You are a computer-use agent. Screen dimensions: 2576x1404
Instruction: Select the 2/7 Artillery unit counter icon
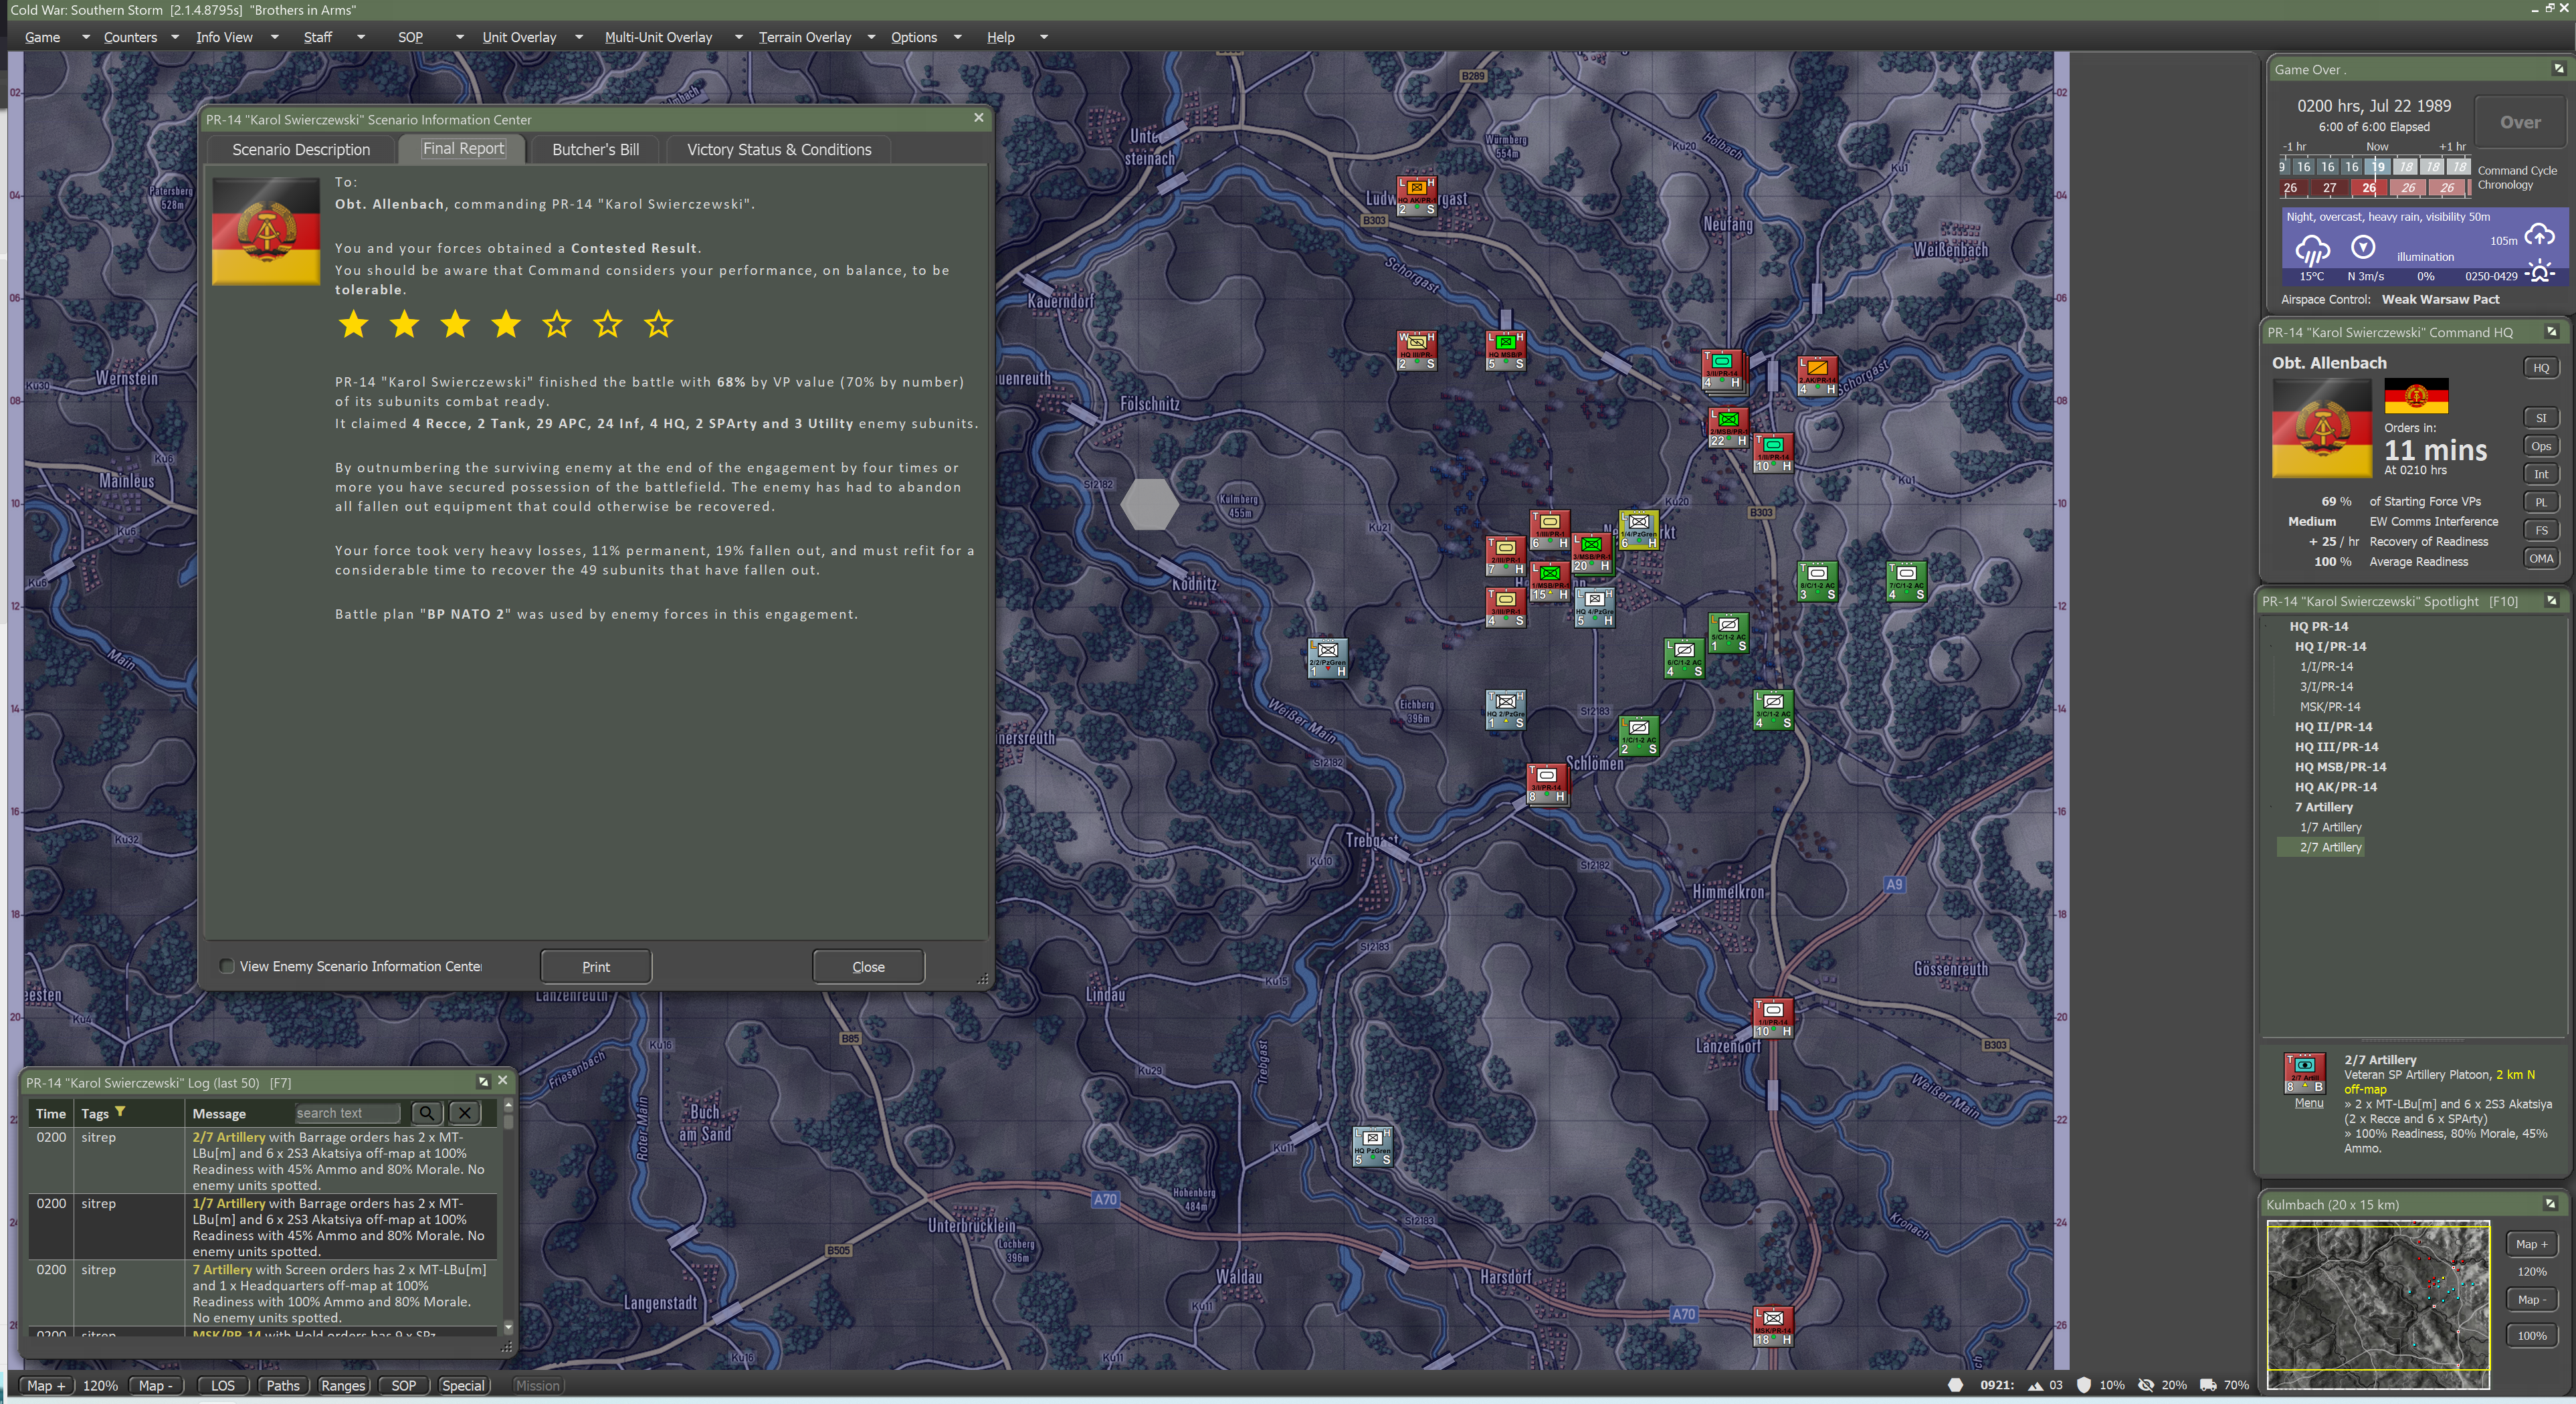coord(2304,1073)
